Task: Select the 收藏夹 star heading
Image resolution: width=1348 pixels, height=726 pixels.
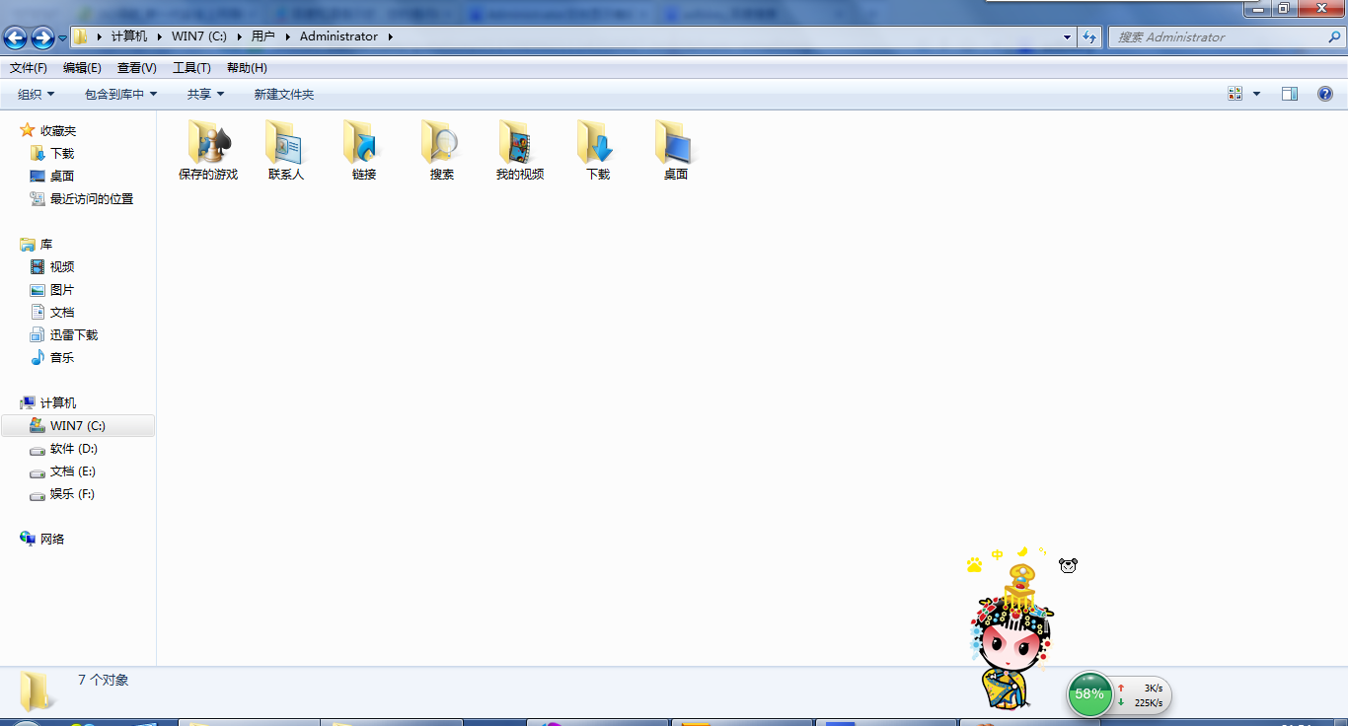Action: click(48, 130)
